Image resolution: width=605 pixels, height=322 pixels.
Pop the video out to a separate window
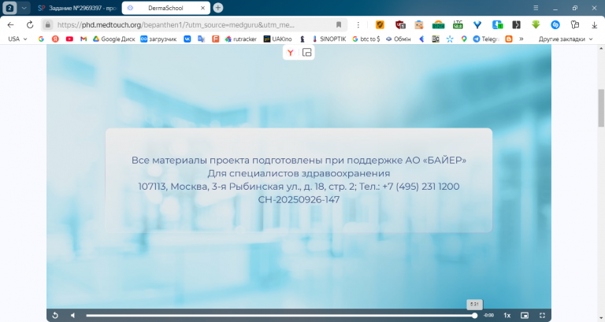[x=306, y=53]
